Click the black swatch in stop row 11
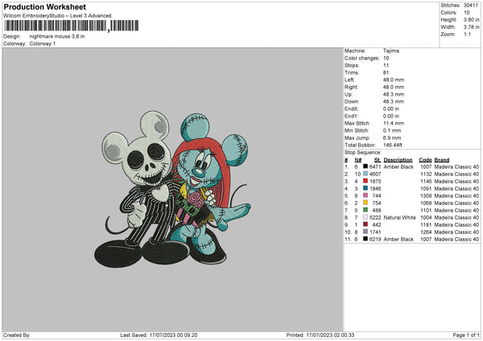The height and width of the screenshot is (341, 483). (365, 239)
